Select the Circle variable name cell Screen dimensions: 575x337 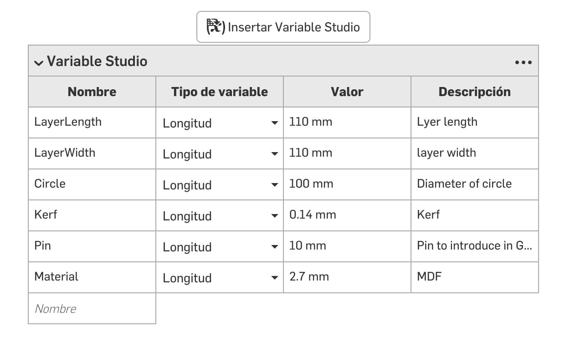92,184
